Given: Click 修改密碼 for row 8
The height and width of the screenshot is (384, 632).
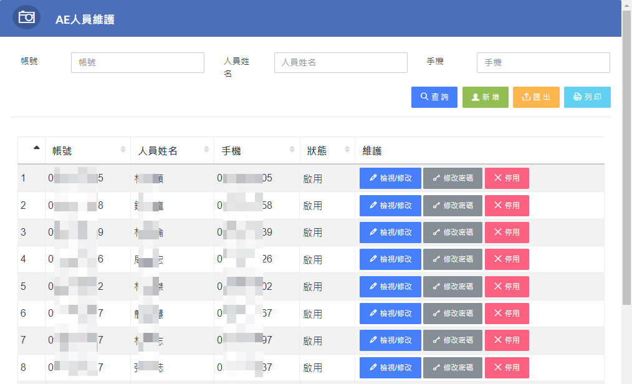Looking at the screenshot, I should coord(452,367).
